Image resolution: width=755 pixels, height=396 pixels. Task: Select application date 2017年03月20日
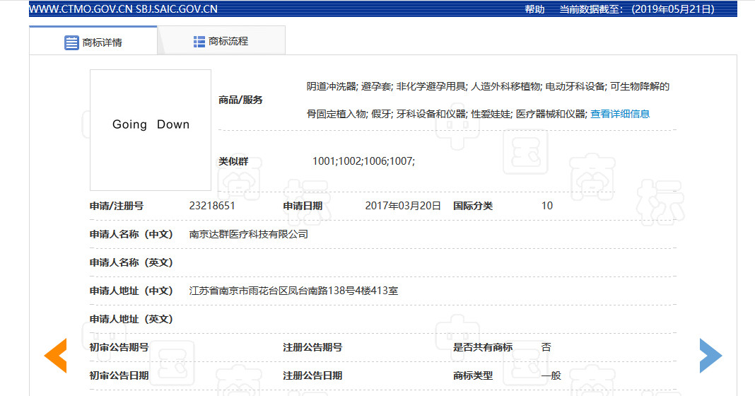click(403, 206)
